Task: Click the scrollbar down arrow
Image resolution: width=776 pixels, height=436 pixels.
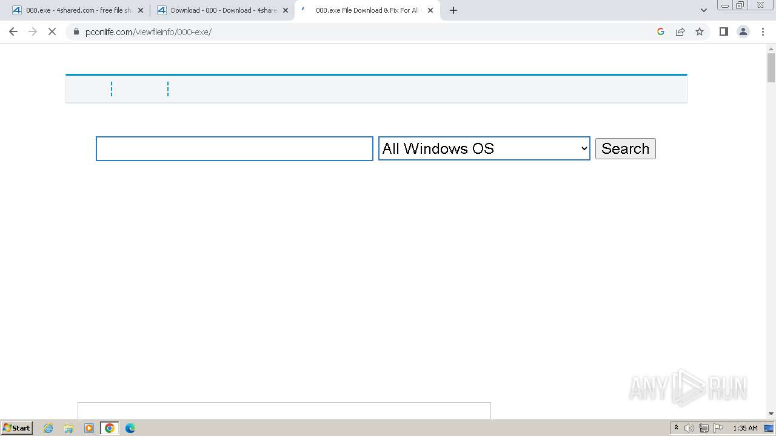Action: coord(771,414)
